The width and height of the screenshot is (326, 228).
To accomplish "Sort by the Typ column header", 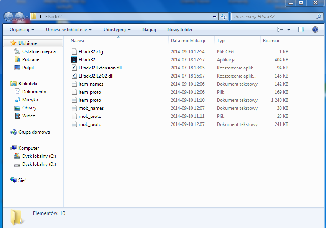I will tap(220, 41).
